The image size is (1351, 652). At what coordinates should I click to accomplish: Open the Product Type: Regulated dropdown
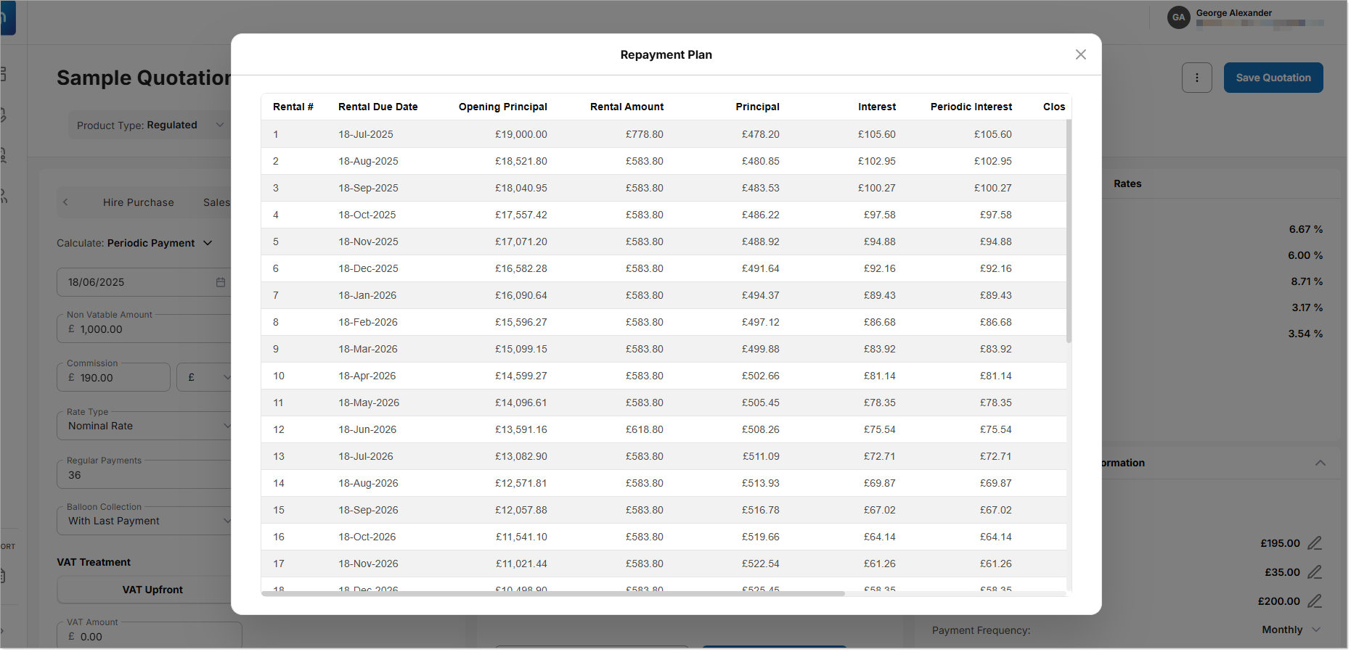150,125
